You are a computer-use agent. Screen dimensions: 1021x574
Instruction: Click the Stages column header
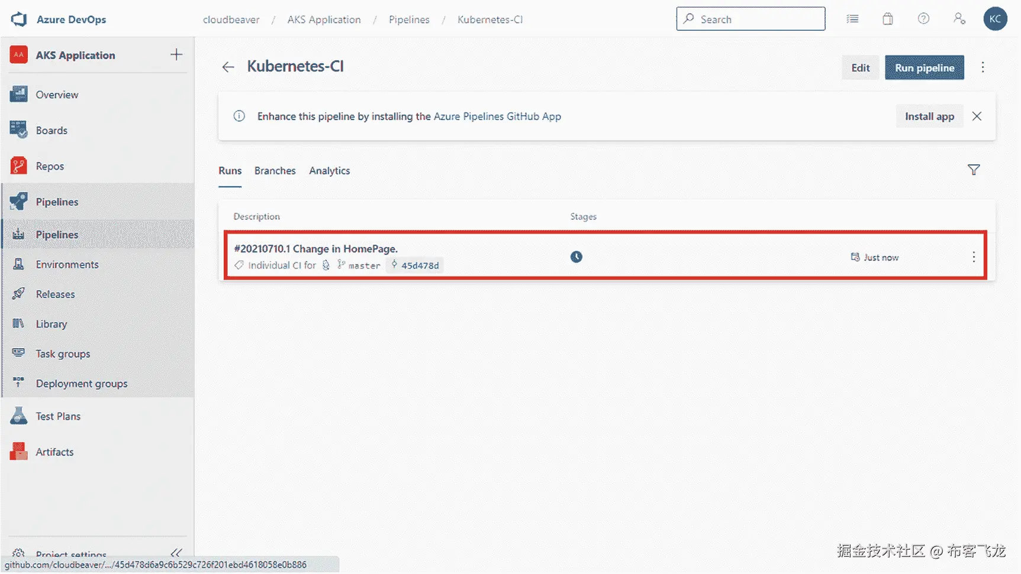(x=583, y=216)
